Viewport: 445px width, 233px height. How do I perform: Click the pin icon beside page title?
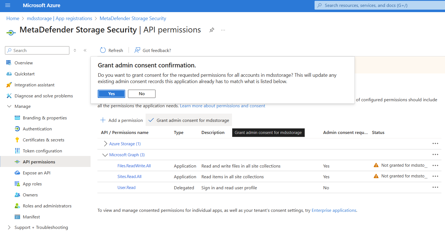click(x=212, y=30)
